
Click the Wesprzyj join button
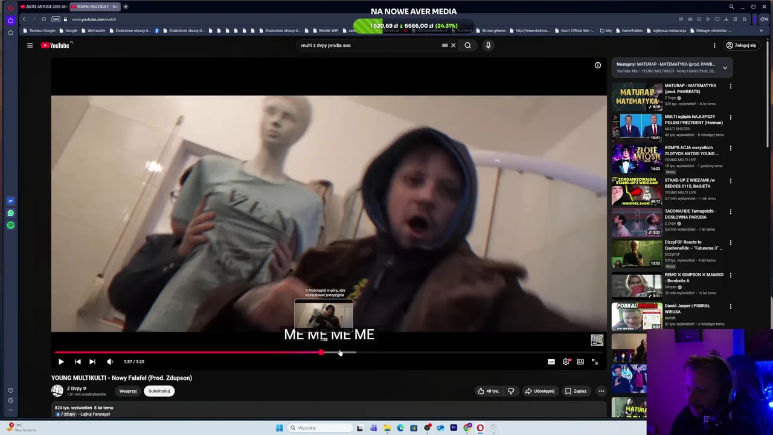pyautogui.click(x=127, y=391)
